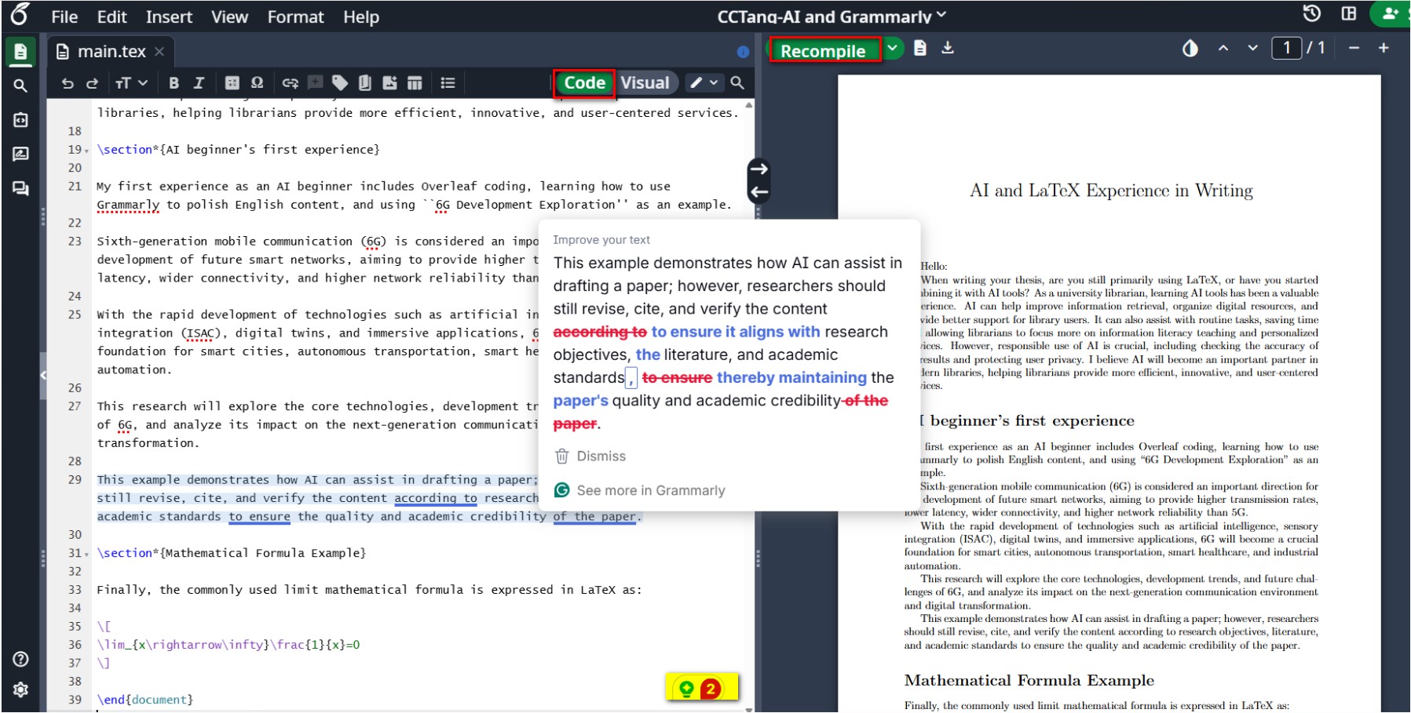Open compile logs and output files
This screenshot has height=713, width=1411.
click(x=920, y=49)
